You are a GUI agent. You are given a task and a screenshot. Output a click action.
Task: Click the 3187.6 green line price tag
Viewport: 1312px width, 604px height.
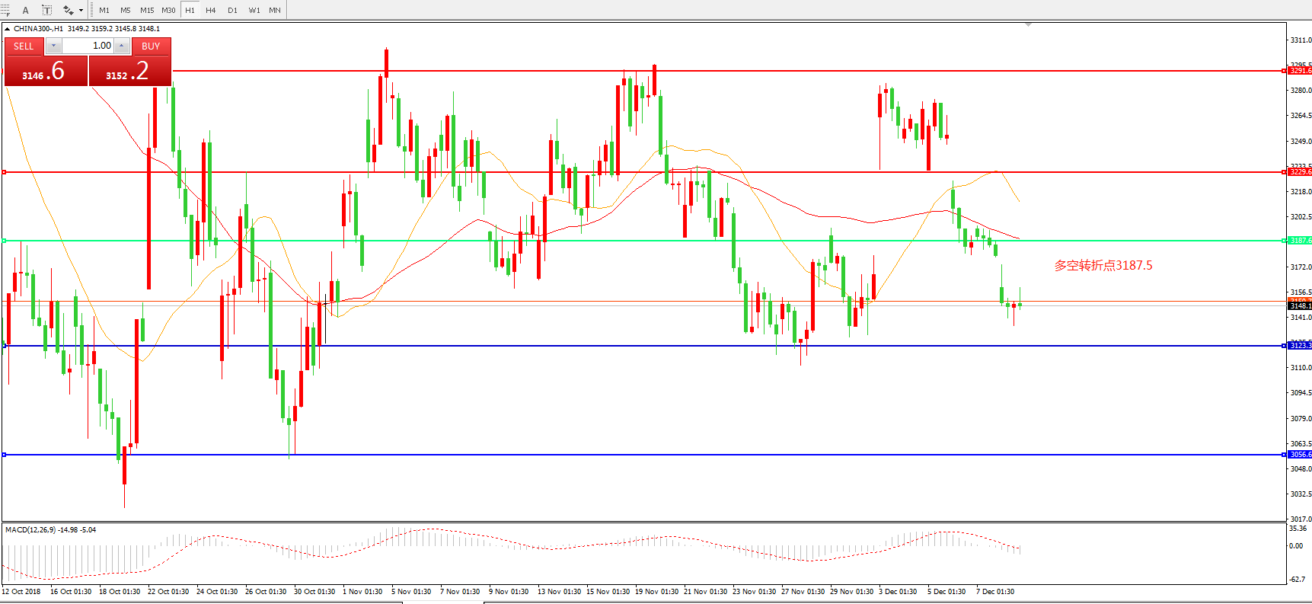tap(1300, 241)
